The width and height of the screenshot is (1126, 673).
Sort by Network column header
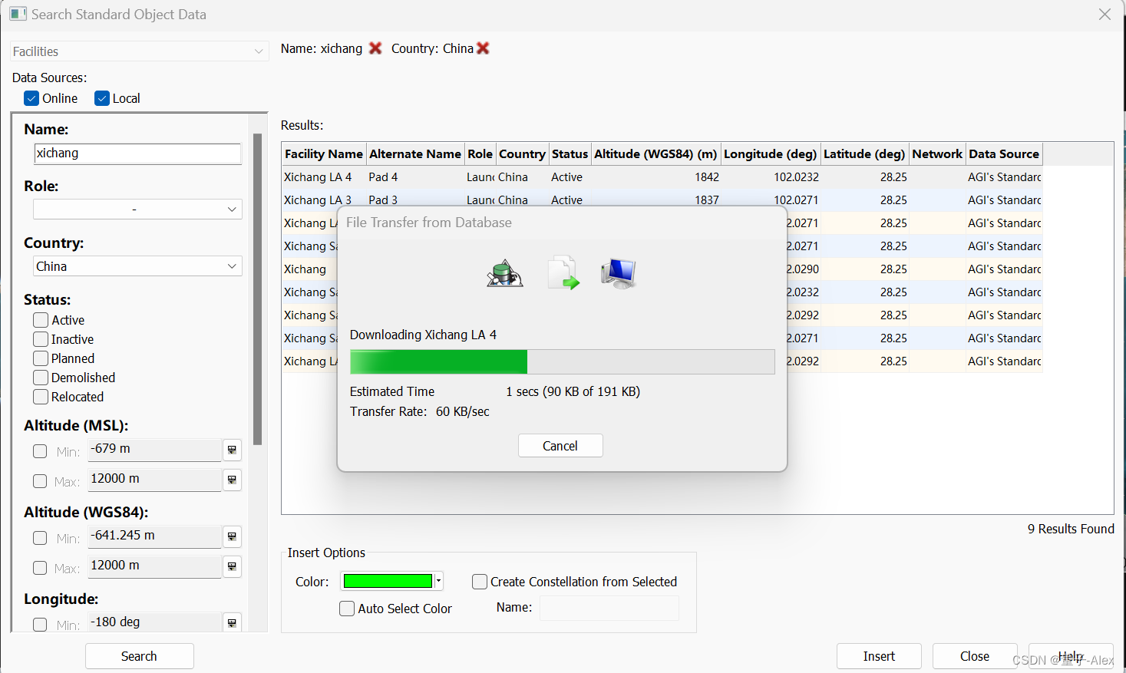tap(937, 153)
